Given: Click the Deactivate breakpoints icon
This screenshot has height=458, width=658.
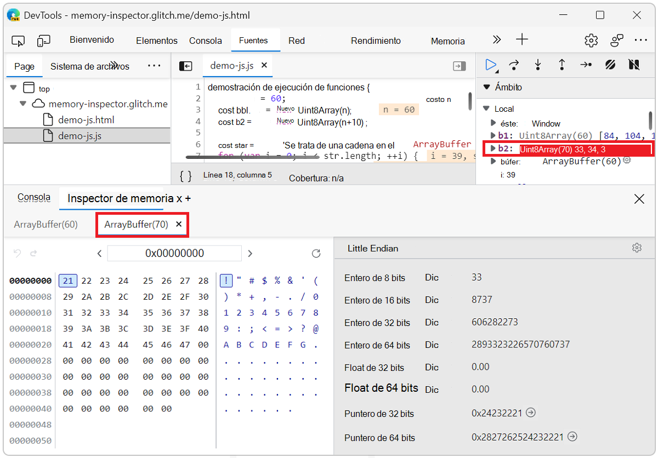Looking at the screenshot, I should pos(610,65).
